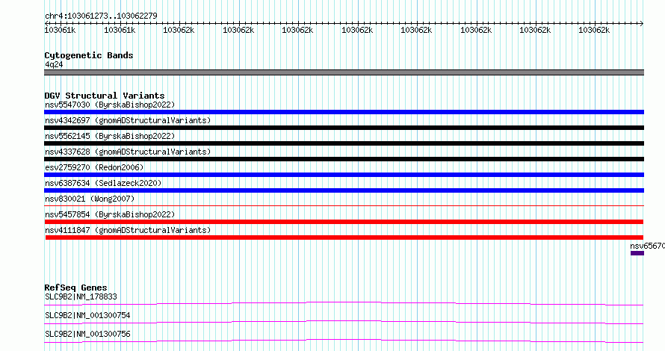Viewport: 665px width, 351px height.
Task: Click the thin red line for nsv830021
Action: (344, 206)
